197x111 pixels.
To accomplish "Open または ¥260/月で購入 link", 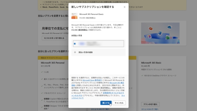I will [x=150, y=109].
